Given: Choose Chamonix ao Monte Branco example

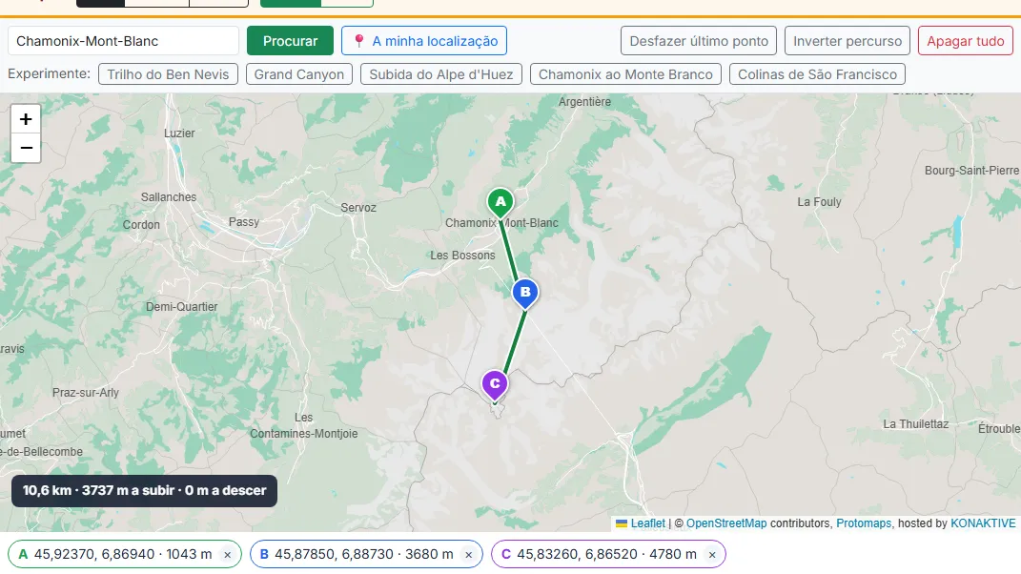Looking at the screenshot, I should (625, 74).
